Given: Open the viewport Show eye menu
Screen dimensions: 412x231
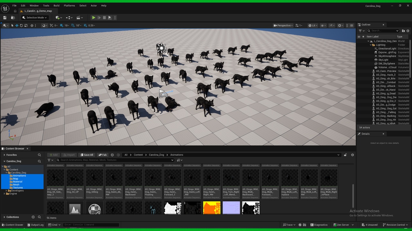Looking at the screenshot, I should tap(323, 25).
